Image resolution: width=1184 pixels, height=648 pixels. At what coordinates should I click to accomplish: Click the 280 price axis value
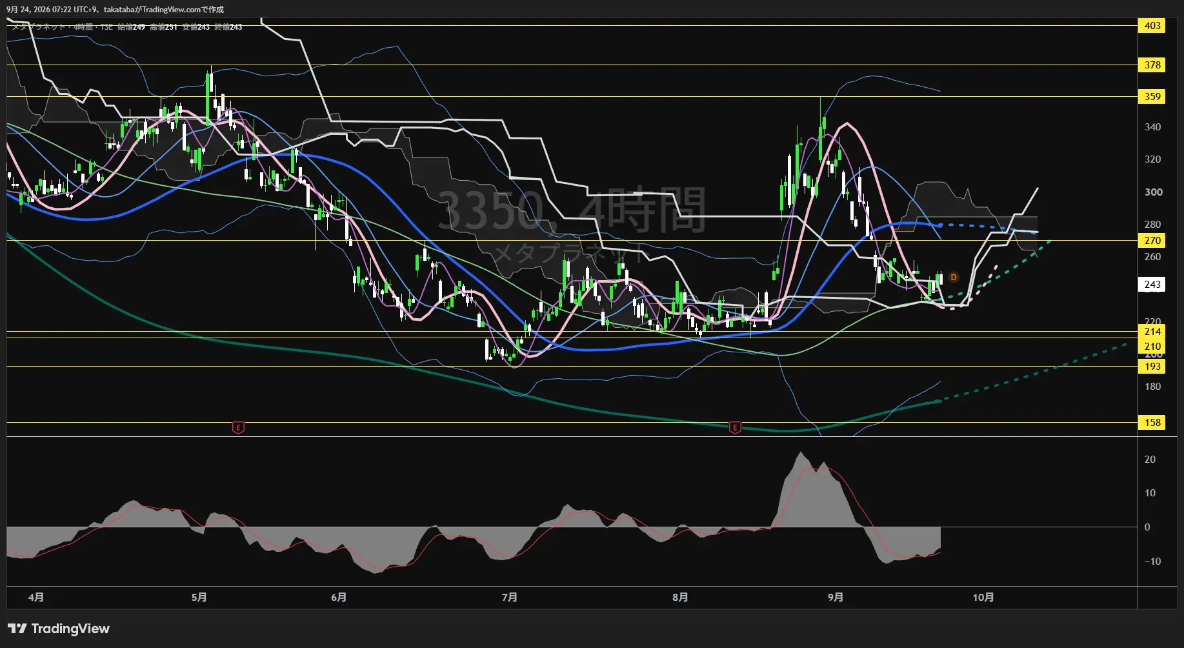(1152, 225)
